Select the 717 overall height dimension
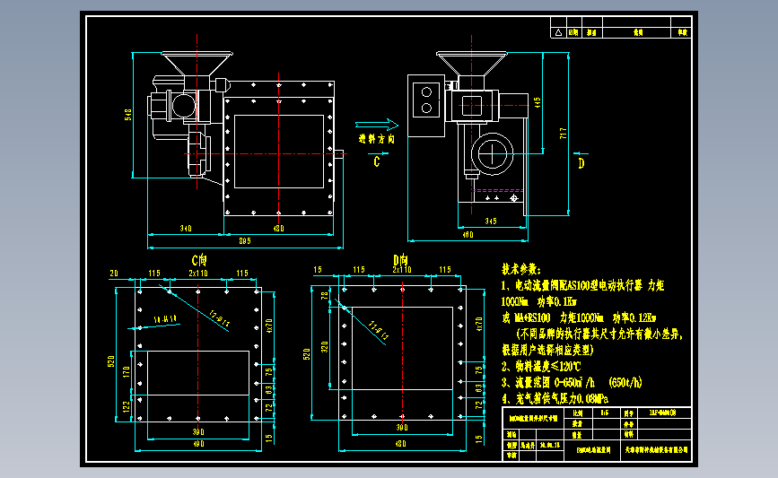 coord(564,134)
